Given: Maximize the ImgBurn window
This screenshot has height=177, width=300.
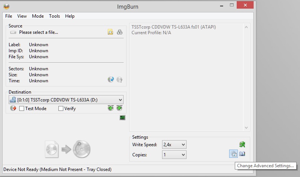Looking at the screenshot, I should 232,5.
